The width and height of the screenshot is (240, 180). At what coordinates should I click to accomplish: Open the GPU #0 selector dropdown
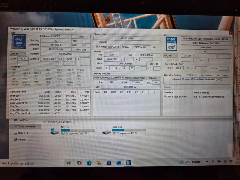pos(171,55)
